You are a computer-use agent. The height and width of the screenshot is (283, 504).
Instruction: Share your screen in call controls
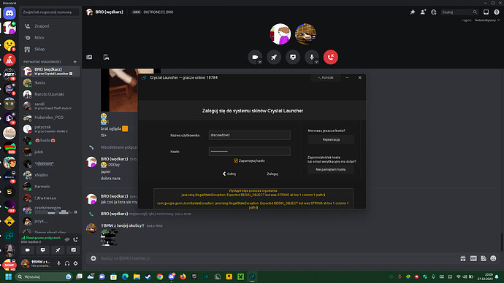(293, 57)
